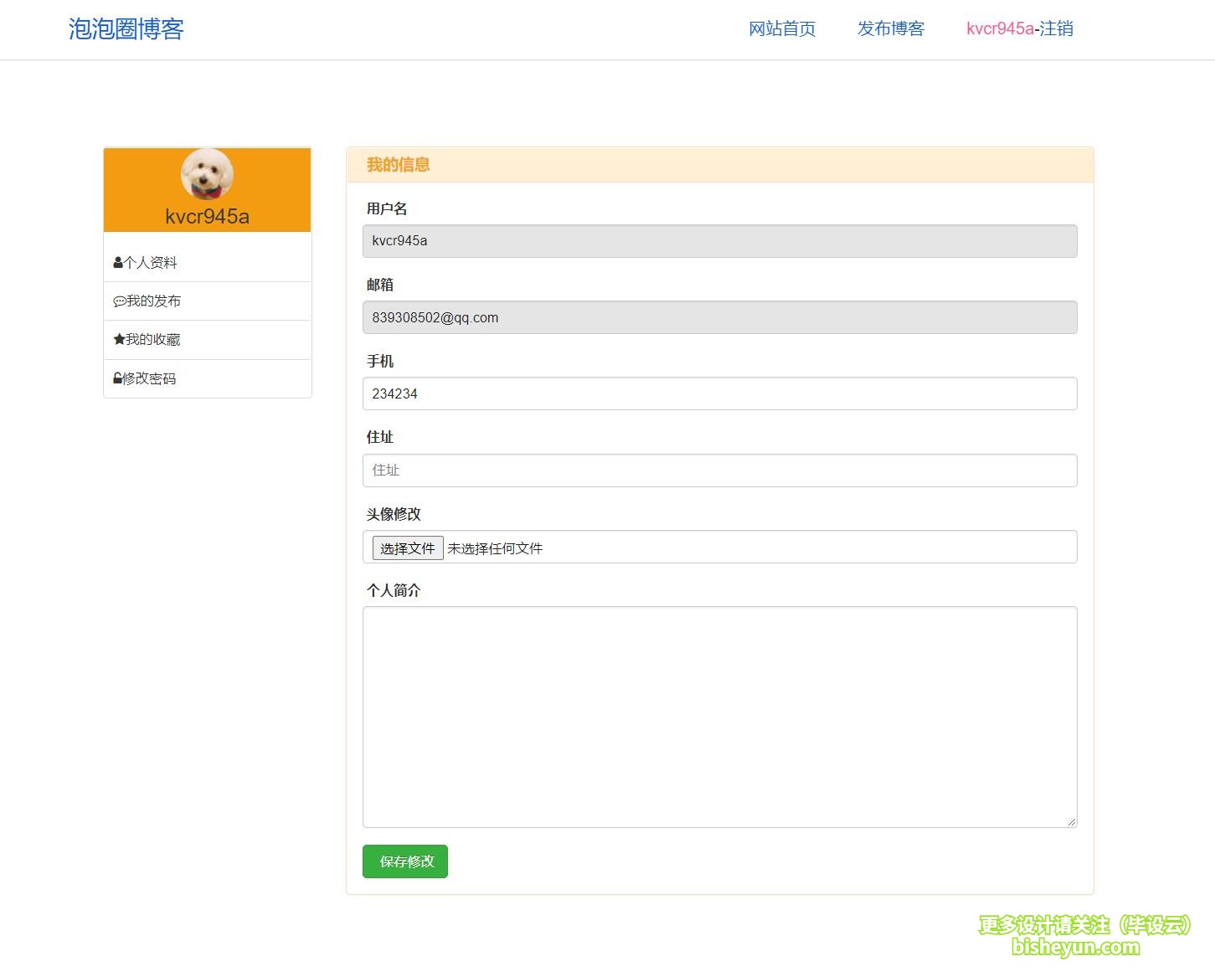Click the star icon beside 我的收藏
Screen dimensions: 1215x977
point(119,340)
